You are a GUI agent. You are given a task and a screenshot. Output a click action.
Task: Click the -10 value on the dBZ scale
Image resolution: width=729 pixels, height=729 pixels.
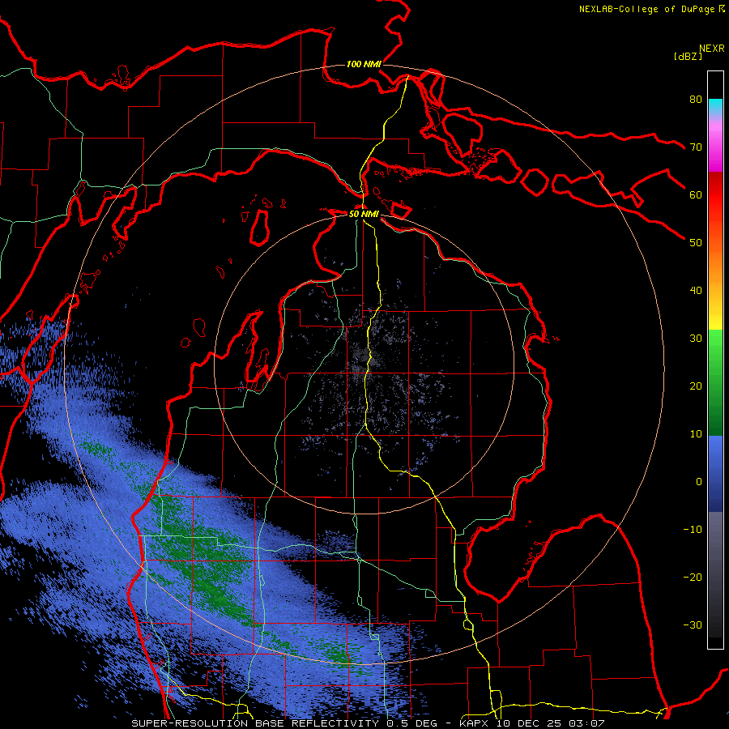(x=693, y=530)
